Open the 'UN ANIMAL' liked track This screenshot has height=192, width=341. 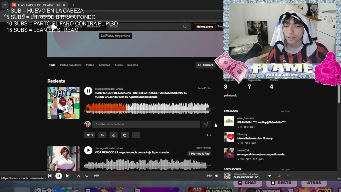[261, 122]
